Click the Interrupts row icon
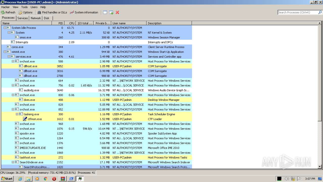Image resolution: width=323 pixels, height=182 pixels. click(x=13, y=42)
